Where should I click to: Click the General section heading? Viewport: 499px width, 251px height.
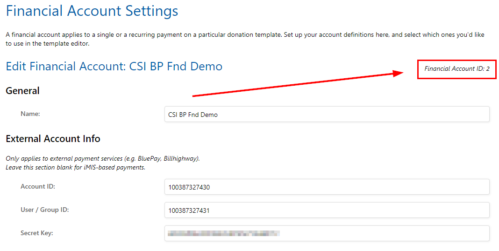[22, 91]
